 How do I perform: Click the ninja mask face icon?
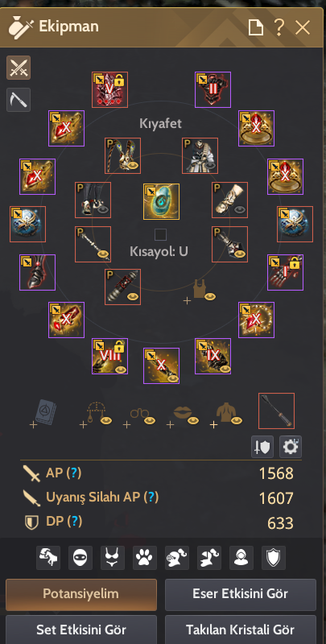click(80, 558)
